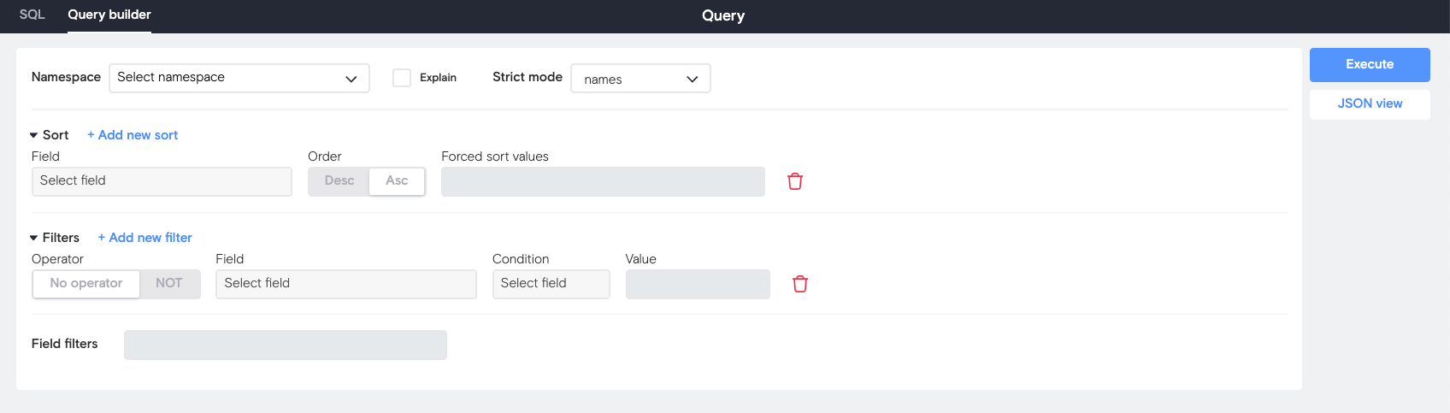Delete the filter row with trash icon
This screenshot has width=1450, height=413.
pos(799,284)
